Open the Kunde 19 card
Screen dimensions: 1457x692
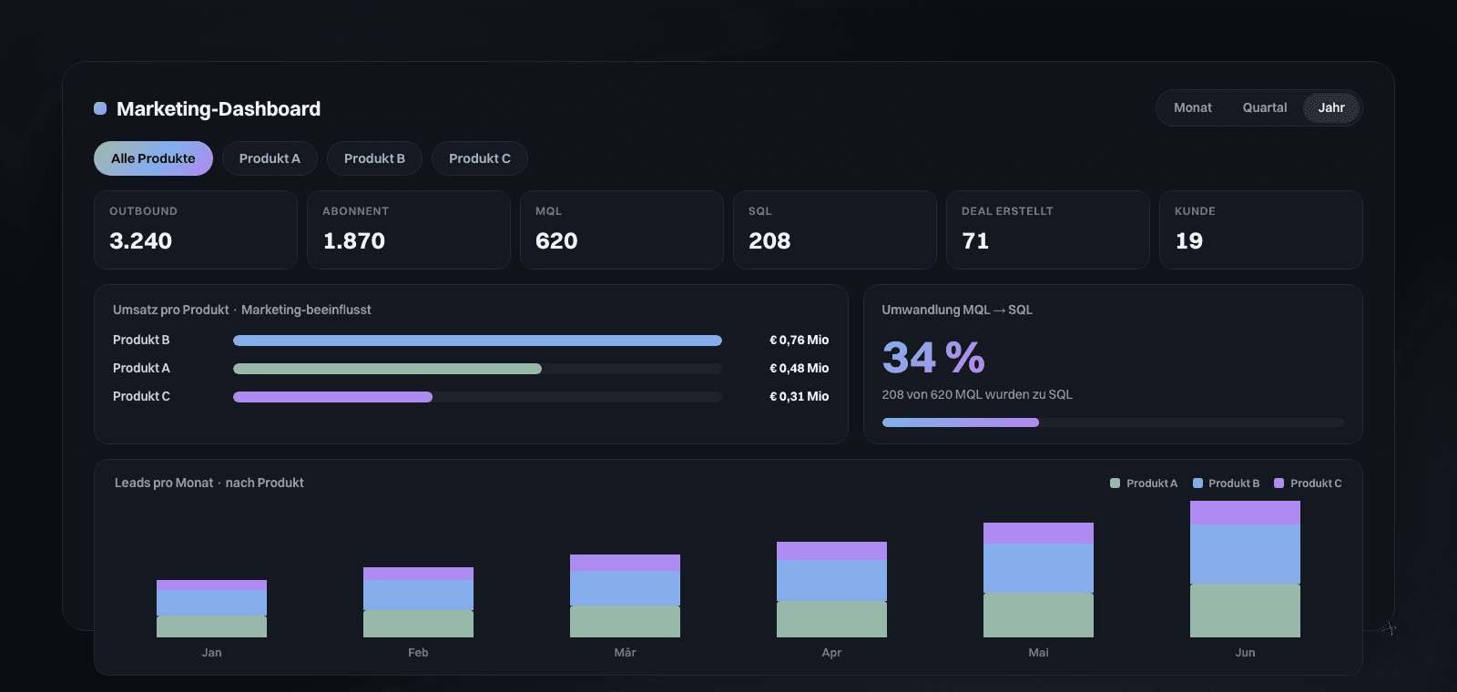point(1261,229)
